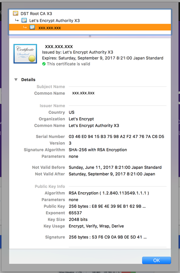Image resolution: width=180 pixels, height=273 pixels.
Task: Click the Key Size '2048 bits' value
Action: [78, 220]
